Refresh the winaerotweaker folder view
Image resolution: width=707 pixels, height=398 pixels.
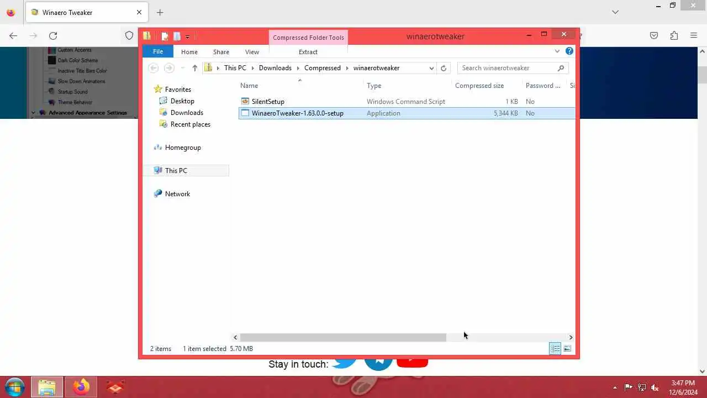click(x=444, y=68)
